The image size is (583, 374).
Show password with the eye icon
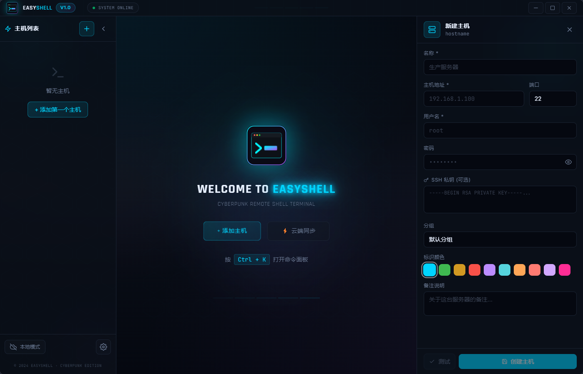568,162
